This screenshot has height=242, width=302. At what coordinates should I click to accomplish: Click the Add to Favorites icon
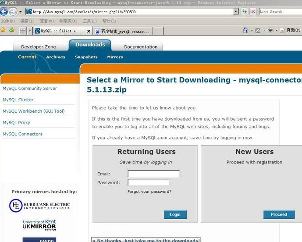click(x=12, y=30)
